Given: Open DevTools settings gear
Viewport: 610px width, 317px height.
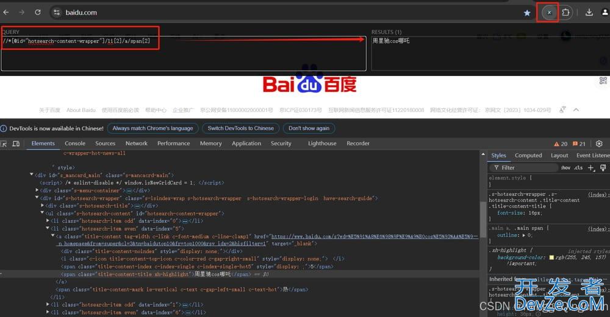Looking at the screenshot, I should (599, 144).
